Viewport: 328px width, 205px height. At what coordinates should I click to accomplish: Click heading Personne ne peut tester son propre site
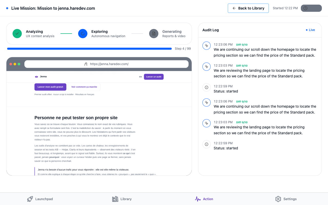click(76, 118)
